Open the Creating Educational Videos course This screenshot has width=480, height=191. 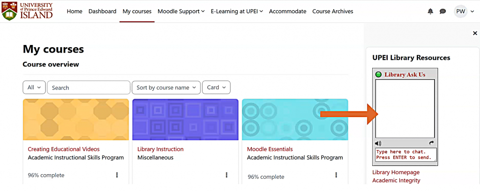pos(64,149)
